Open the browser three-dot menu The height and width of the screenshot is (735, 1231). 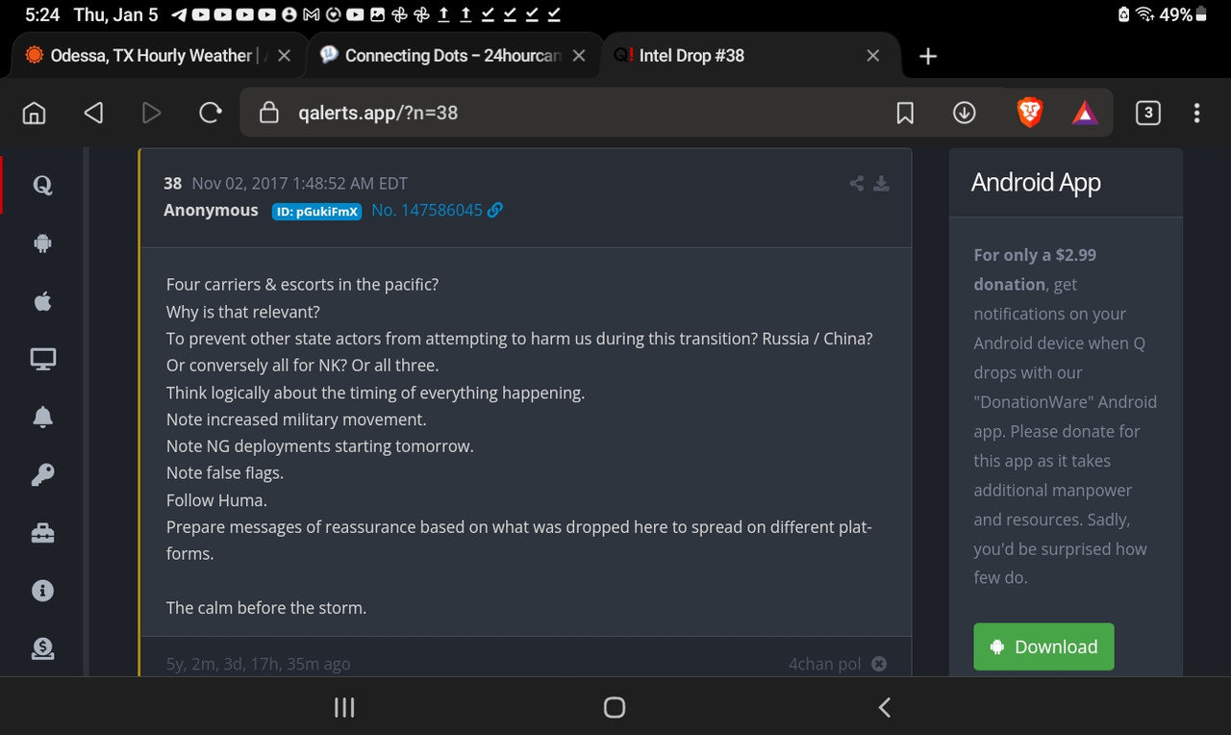(x=1197, y=114)
